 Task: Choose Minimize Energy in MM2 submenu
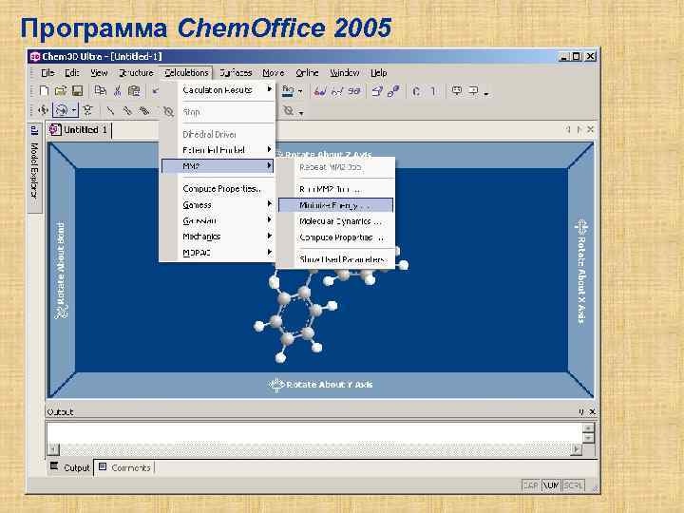click(x=336, y=205)
